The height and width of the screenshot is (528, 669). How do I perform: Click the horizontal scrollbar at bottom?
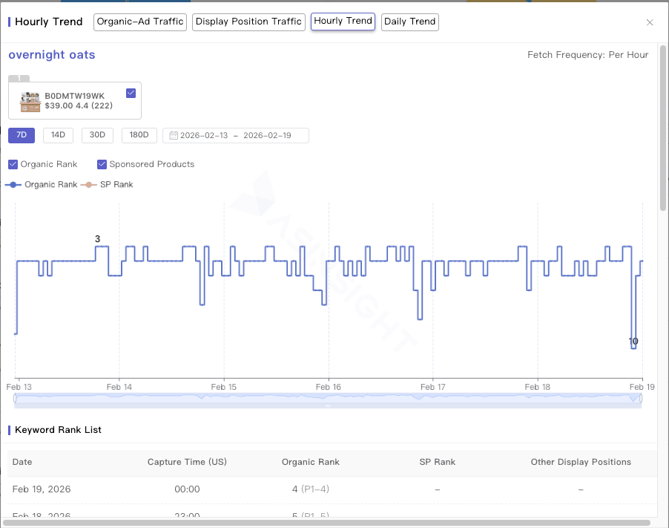point(326,523)
